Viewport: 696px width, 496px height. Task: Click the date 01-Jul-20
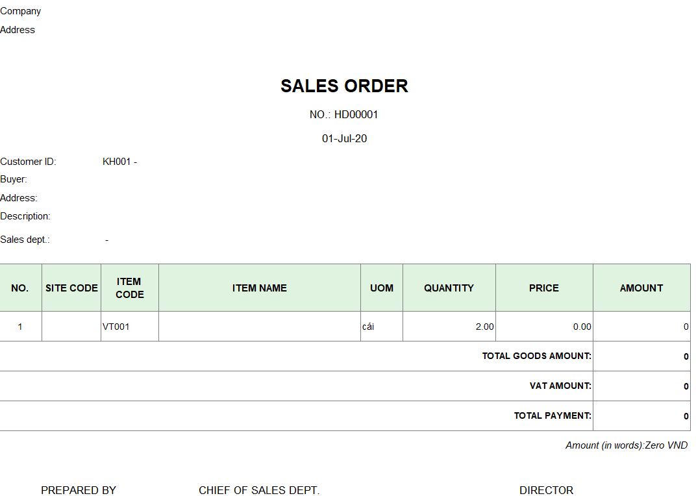345,138
